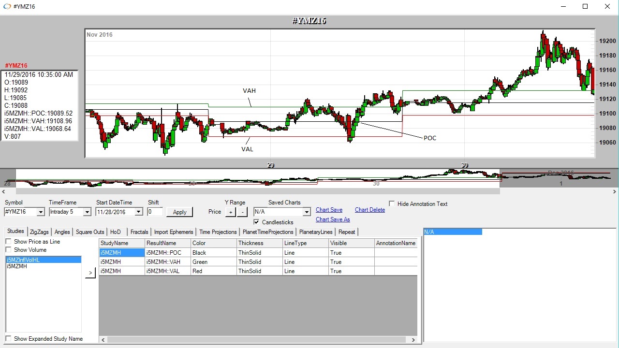619x348 pixels.
Task: Expand the TimeFrame dropdown
Action: point(87,212)
